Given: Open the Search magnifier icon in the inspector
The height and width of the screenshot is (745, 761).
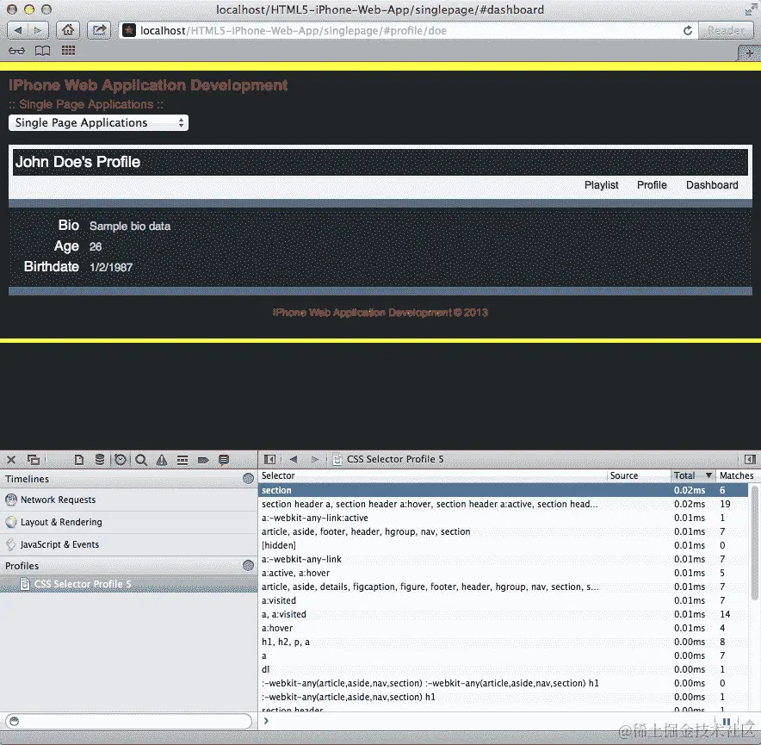Looking at the screenshot, I should click(141, 460).
